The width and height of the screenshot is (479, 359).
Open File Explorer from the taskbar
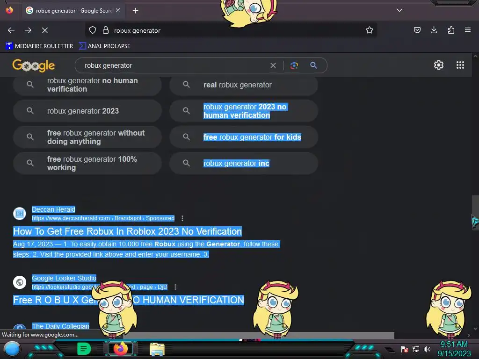157,349
